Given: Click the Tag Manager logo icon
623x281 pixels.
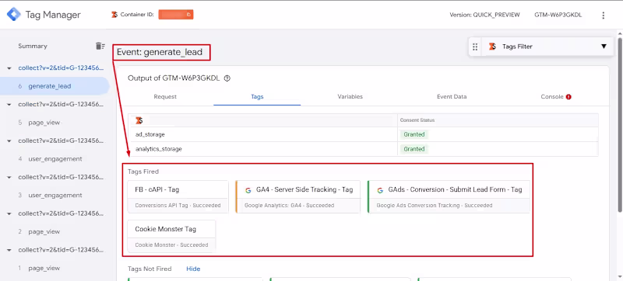Looking at the screenshot, I should [13, 15].
